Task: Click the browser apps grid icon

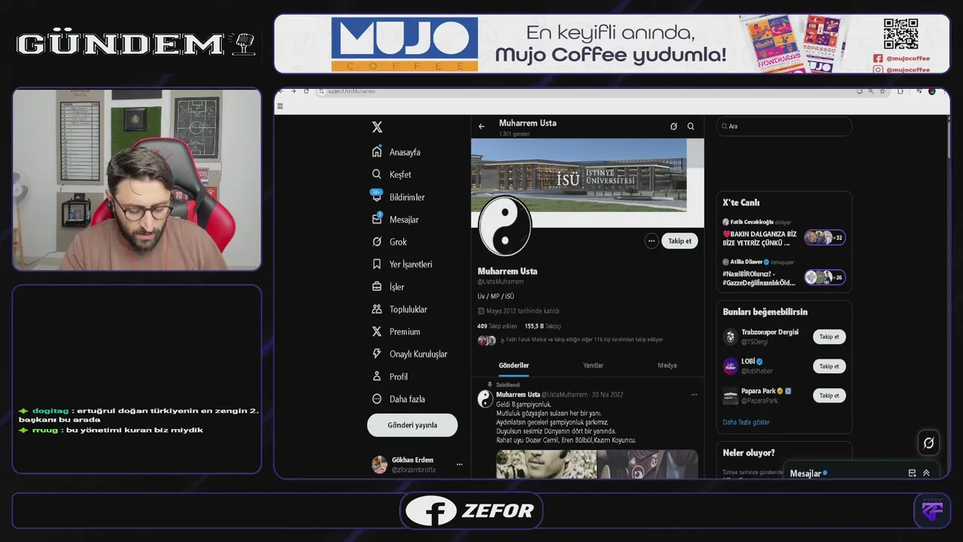Action: click(x=281, y=107)
